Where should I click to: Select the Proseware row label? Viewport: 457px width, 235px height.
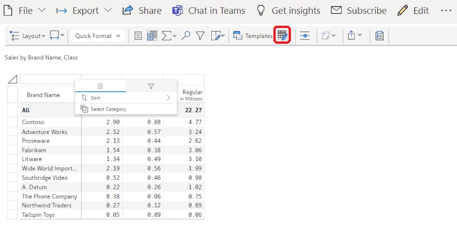point(36,141)
